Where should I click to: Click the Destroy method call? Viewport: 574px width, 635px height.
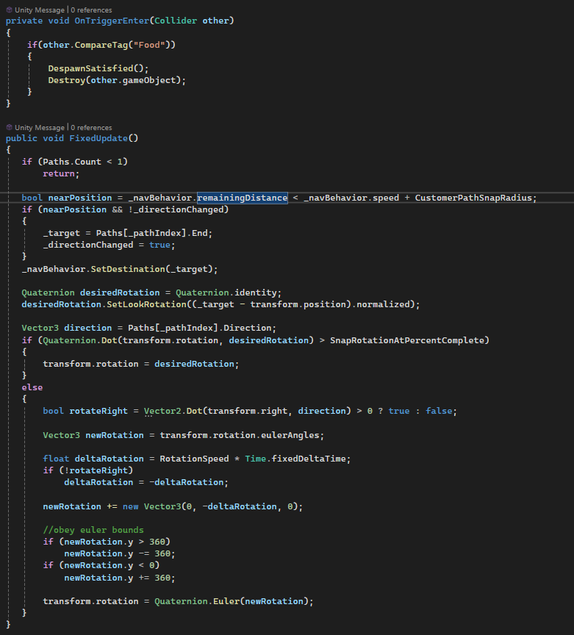pos(66,80)
